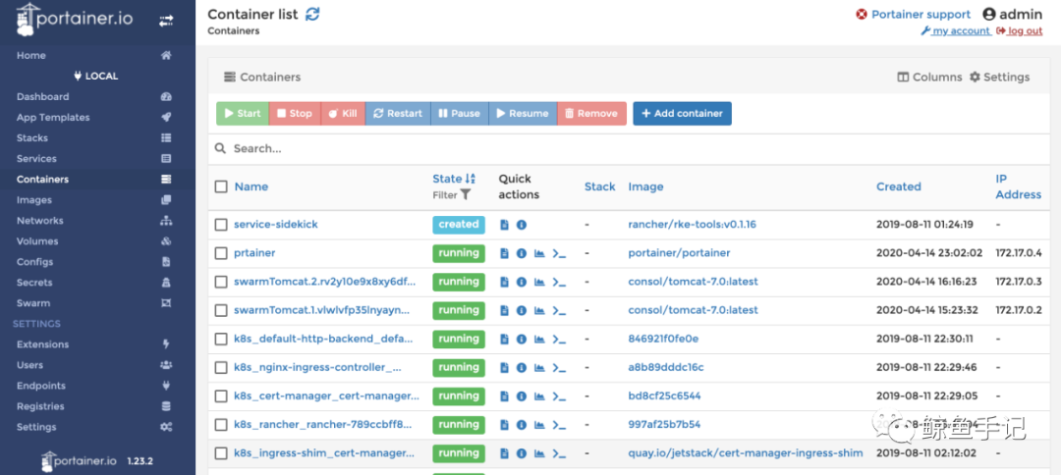Sort by the Created column header

click(x=899, y=186)
